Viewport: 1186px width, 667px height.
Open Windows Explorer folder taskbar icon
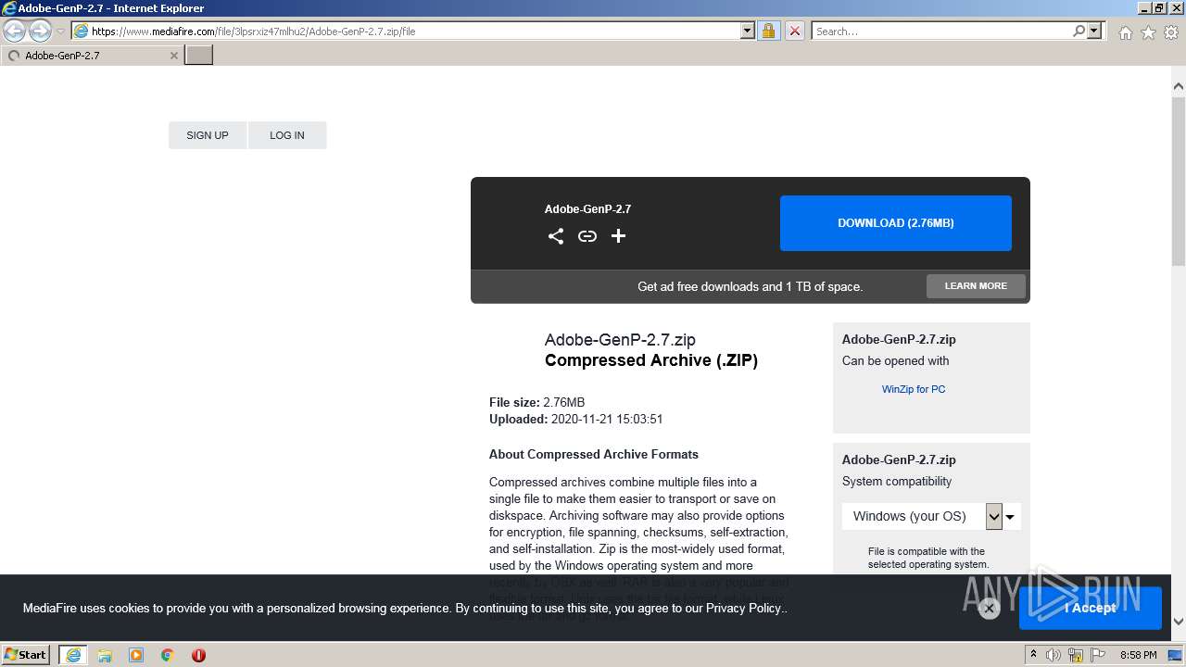pos(105,655)
